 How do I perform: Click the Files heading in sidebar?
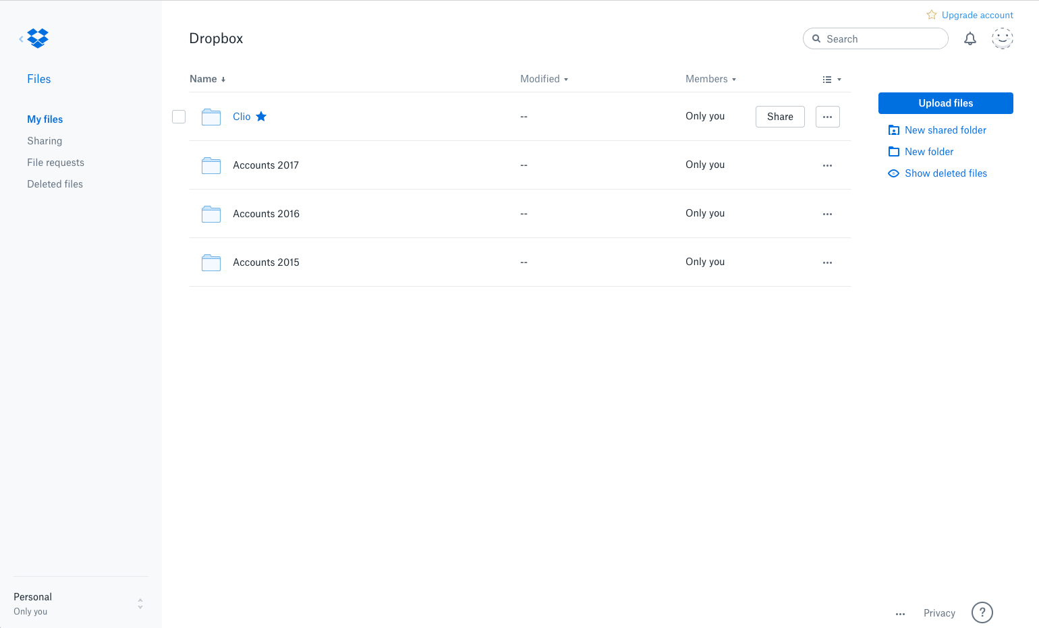tap(39, 79)
